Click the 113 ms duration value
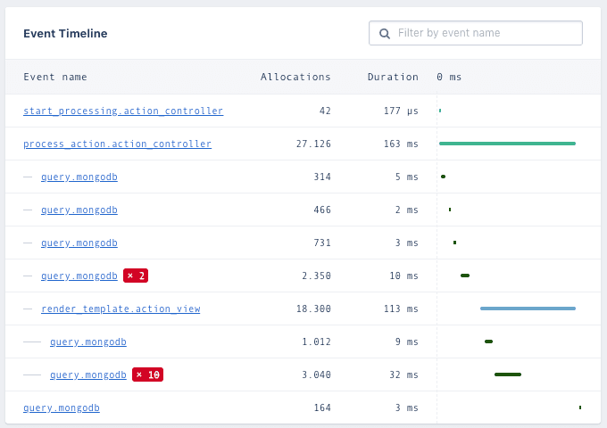 click(401, 309)
